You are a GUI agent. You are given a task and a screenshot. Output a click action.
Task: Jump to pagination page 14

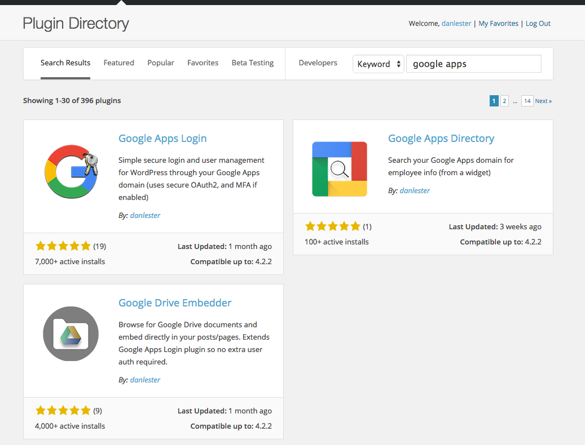527,101
